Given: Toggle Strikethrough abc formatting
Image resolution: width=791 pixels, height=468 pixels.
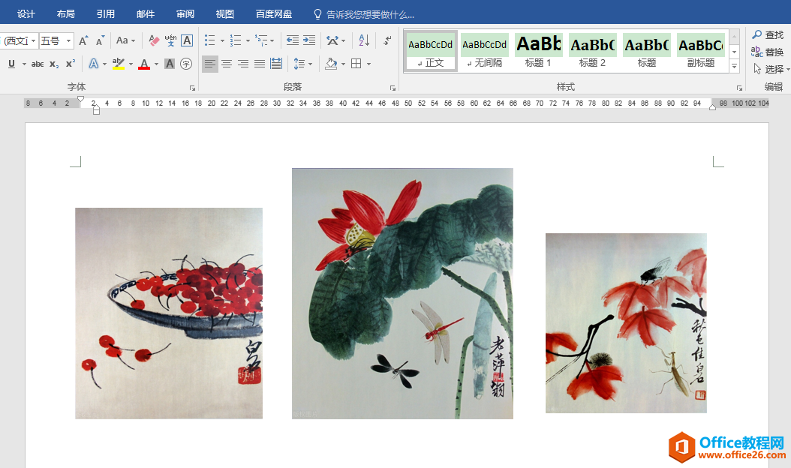Looking at the screenshot, I should coord(38,64).
